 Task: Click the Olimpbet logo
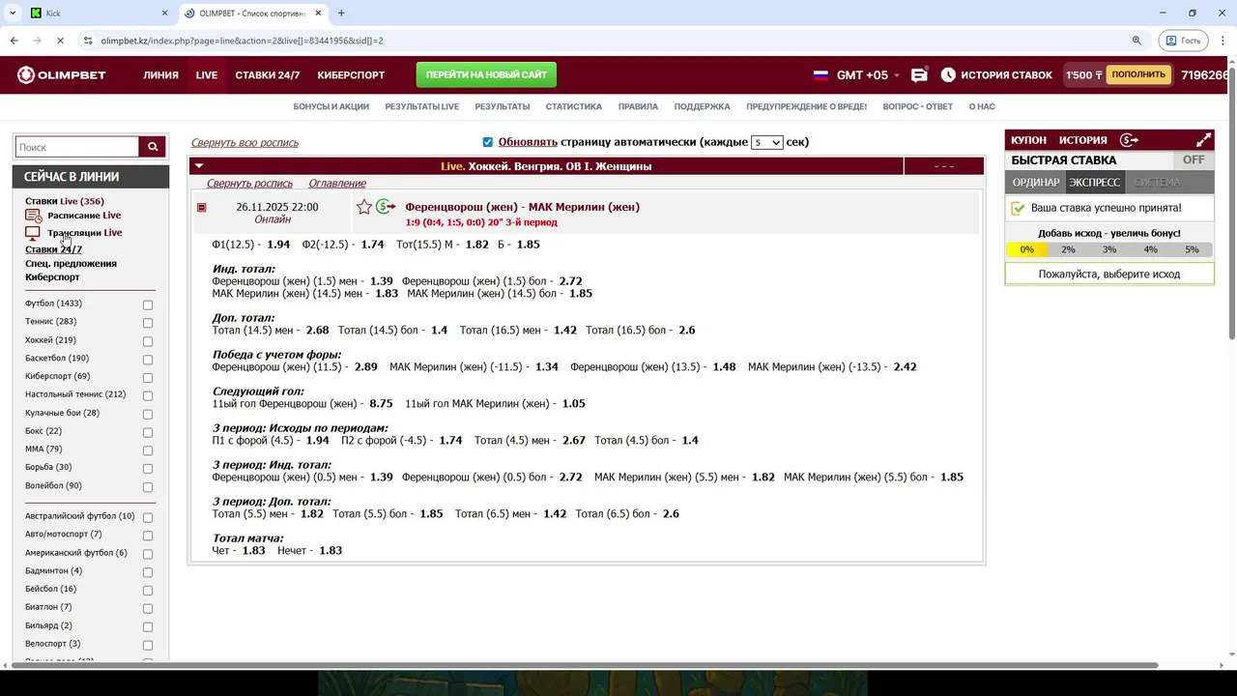(62, 75)
